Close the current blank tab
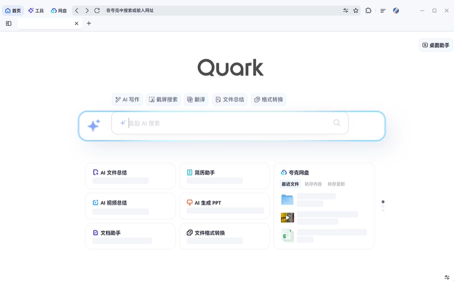This screenshot has height=281, width=454. coord(77,23)
